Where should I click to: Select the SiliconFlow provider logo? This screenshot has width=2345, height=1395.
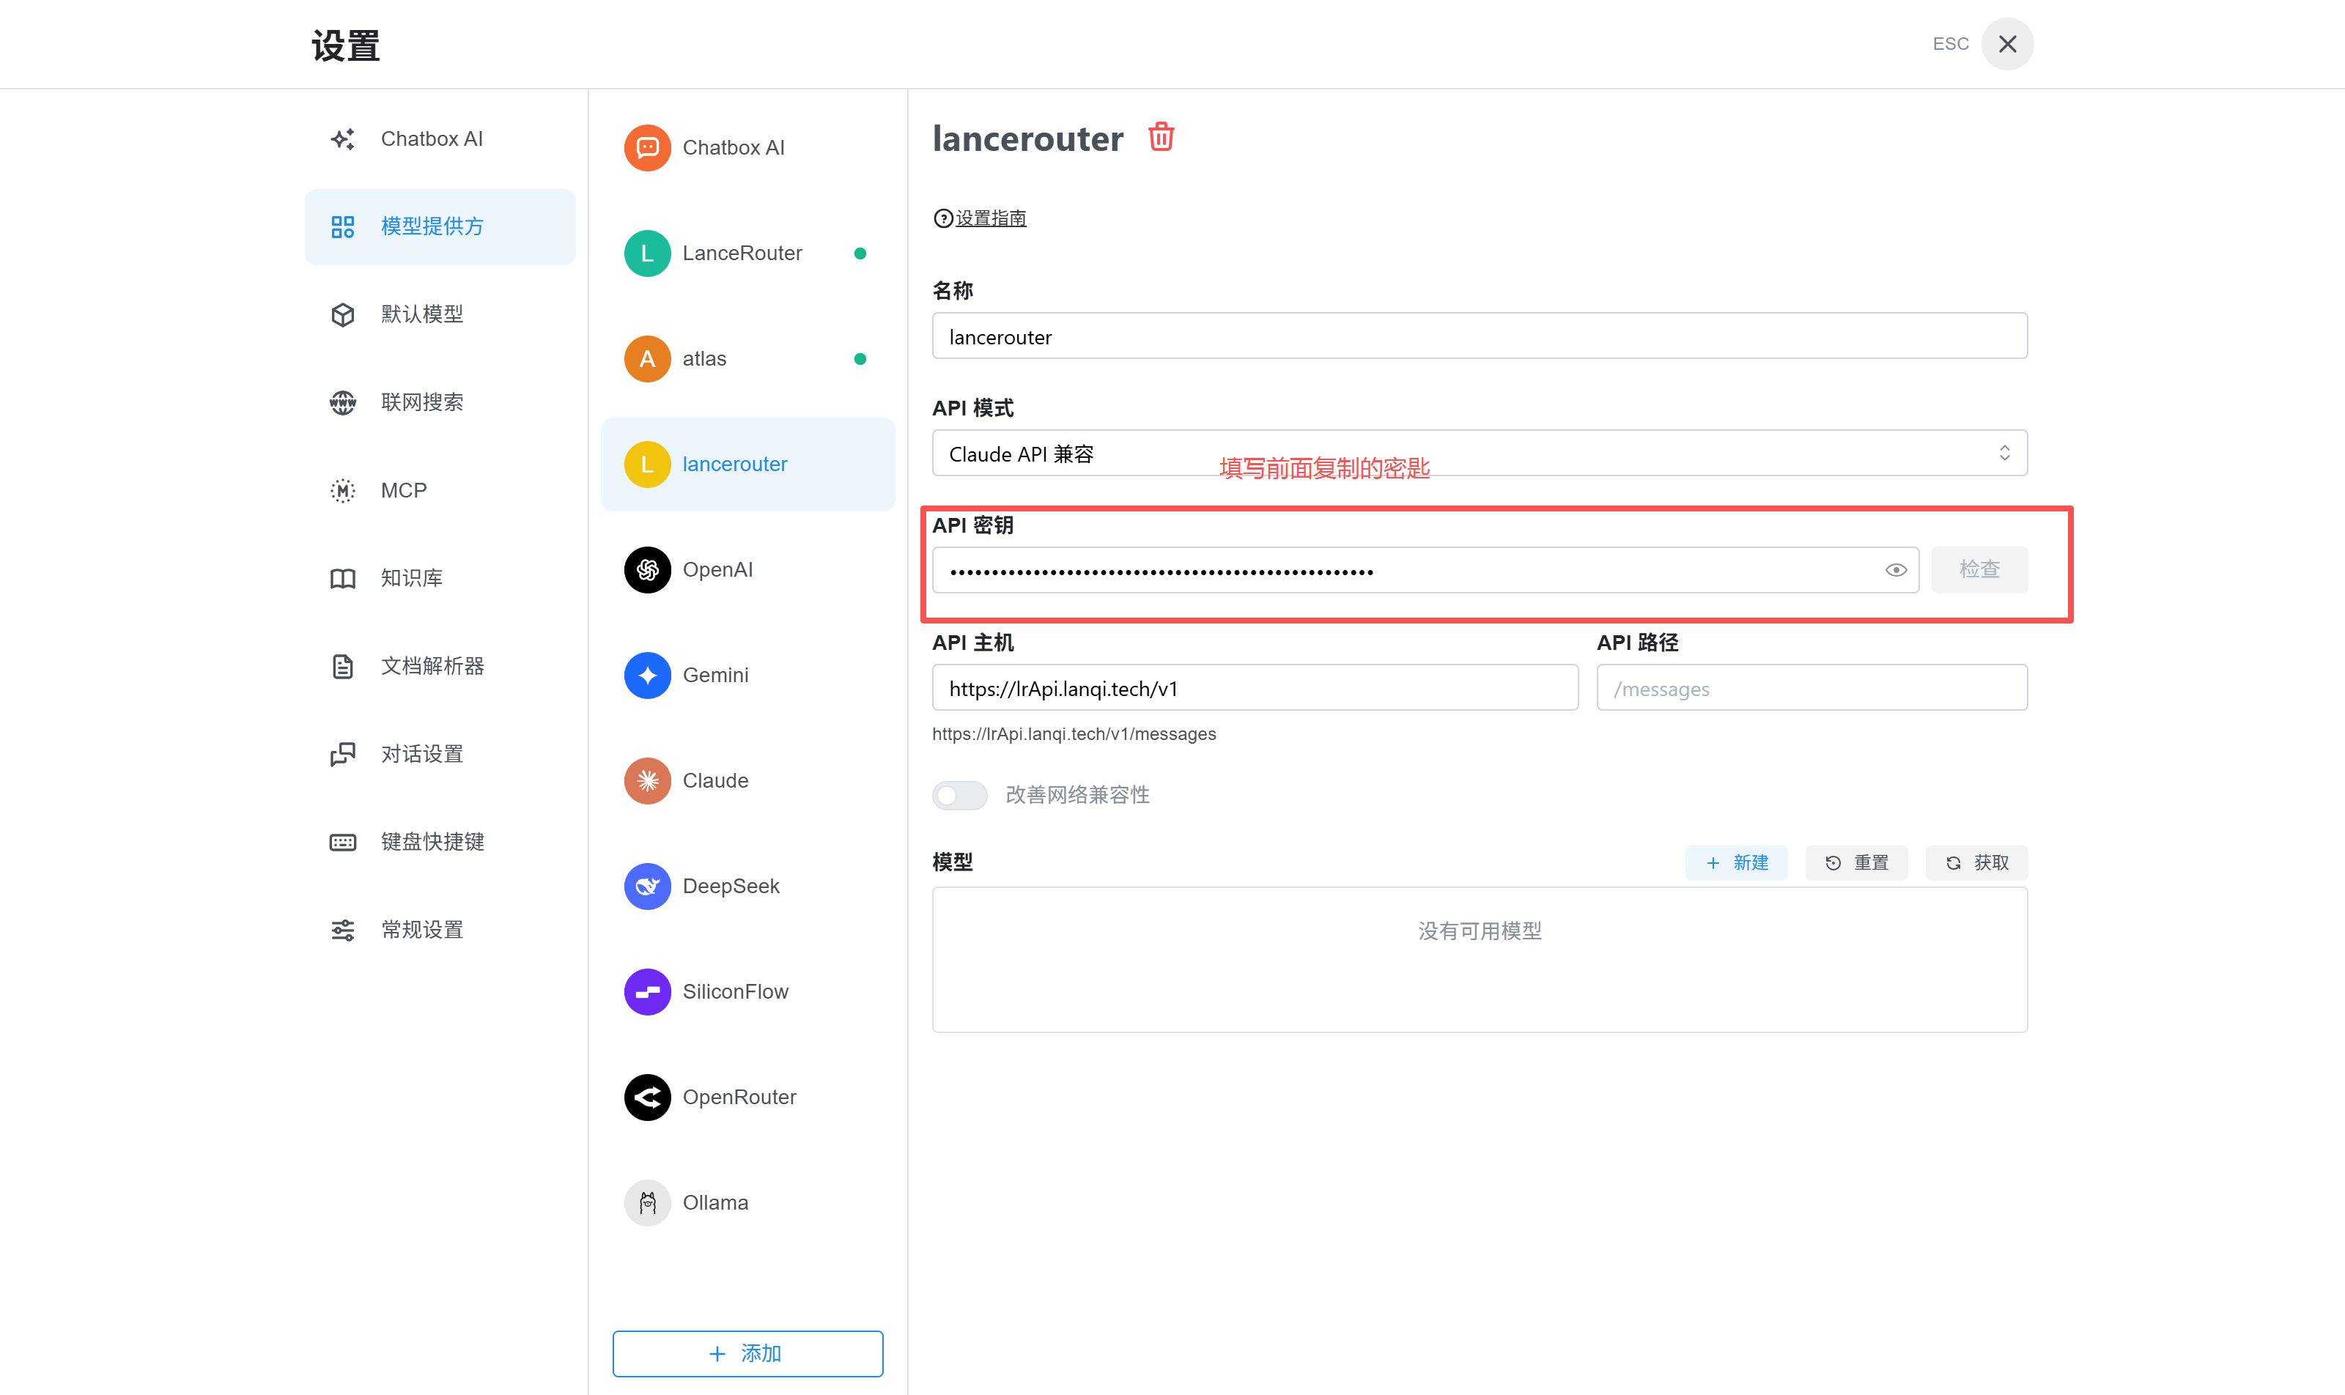point(647,992)
